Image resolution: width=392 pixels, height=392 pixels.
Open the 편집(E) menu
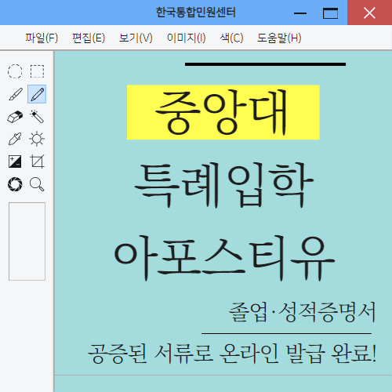[89, 38]
